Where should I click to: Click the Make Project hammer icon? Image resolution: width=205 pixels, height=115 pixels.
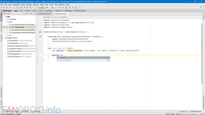pos(37,8)
